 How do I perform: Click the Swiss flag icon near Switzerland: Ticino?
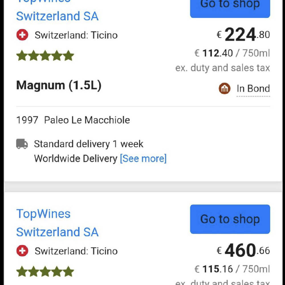[22, 35]
